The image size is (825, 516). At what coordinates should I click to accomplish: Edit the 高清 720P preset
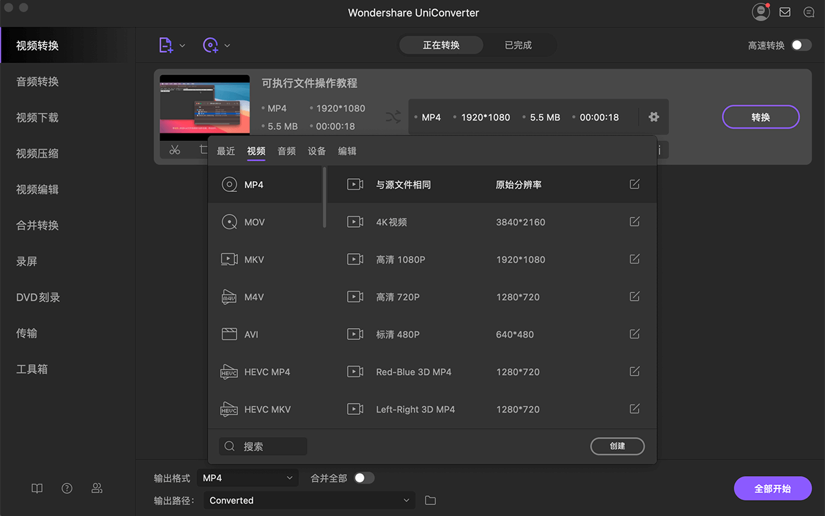point(635,297)
